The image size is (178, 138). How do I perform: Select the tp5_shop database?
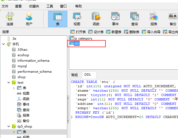(25, 126)
